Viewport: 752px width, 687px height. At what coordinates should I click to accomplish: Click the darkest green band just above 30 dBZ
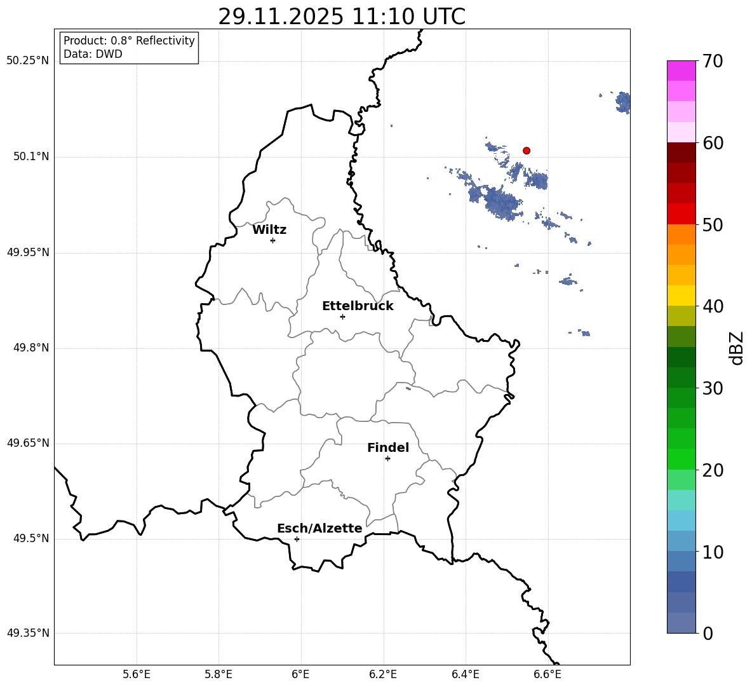pos(681,357)
